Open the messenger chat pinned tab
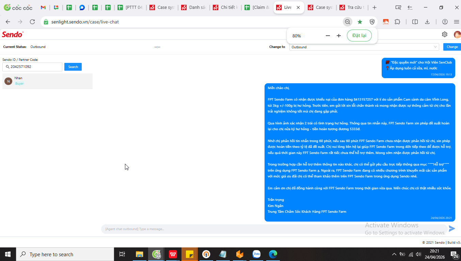This screenshot has height=261, width=461. [82, 7]
